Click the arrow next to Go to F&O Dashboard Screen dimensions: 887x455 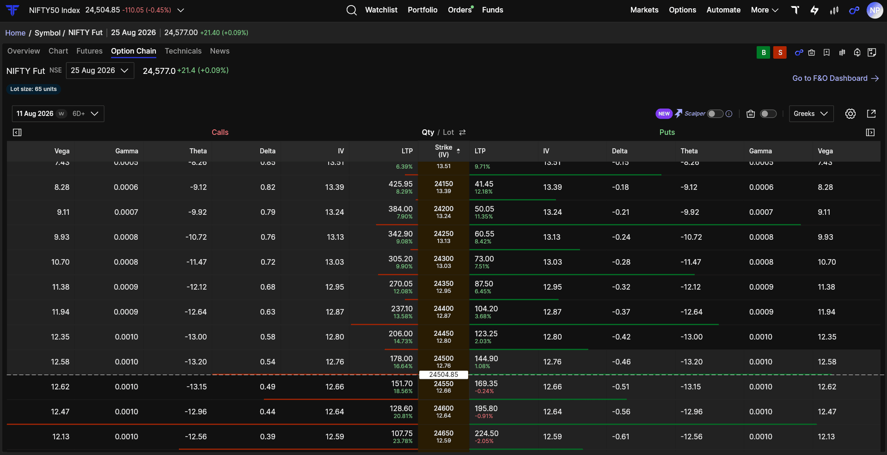click(x=875, y=79)
